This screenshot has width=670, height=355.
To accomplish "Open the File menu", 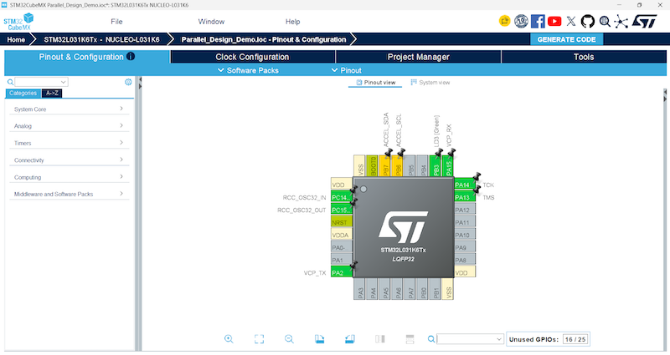I will pos(116,22).
